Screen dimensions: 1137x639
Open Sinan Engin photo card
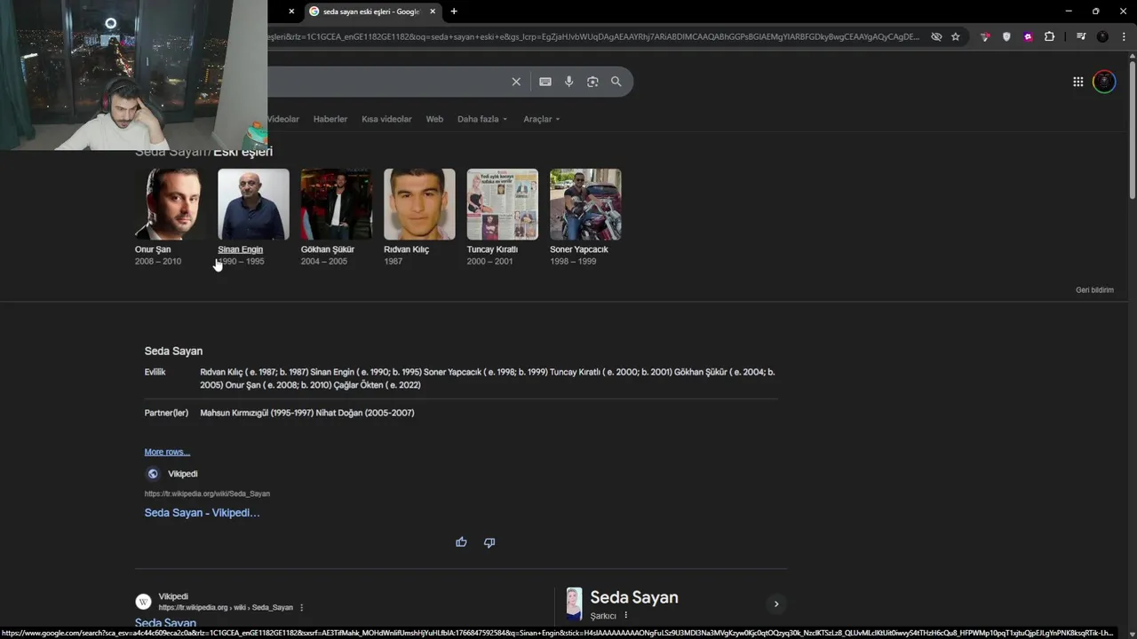(x=253, y=204)
